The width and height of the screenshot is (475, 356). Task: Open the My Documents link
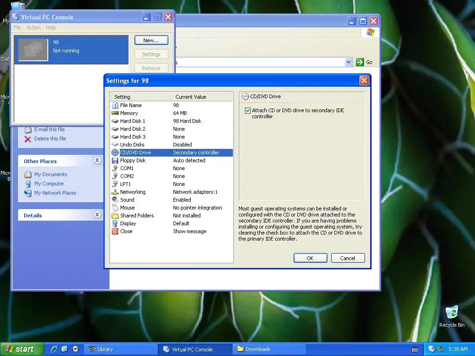click(x=51, y=174)
